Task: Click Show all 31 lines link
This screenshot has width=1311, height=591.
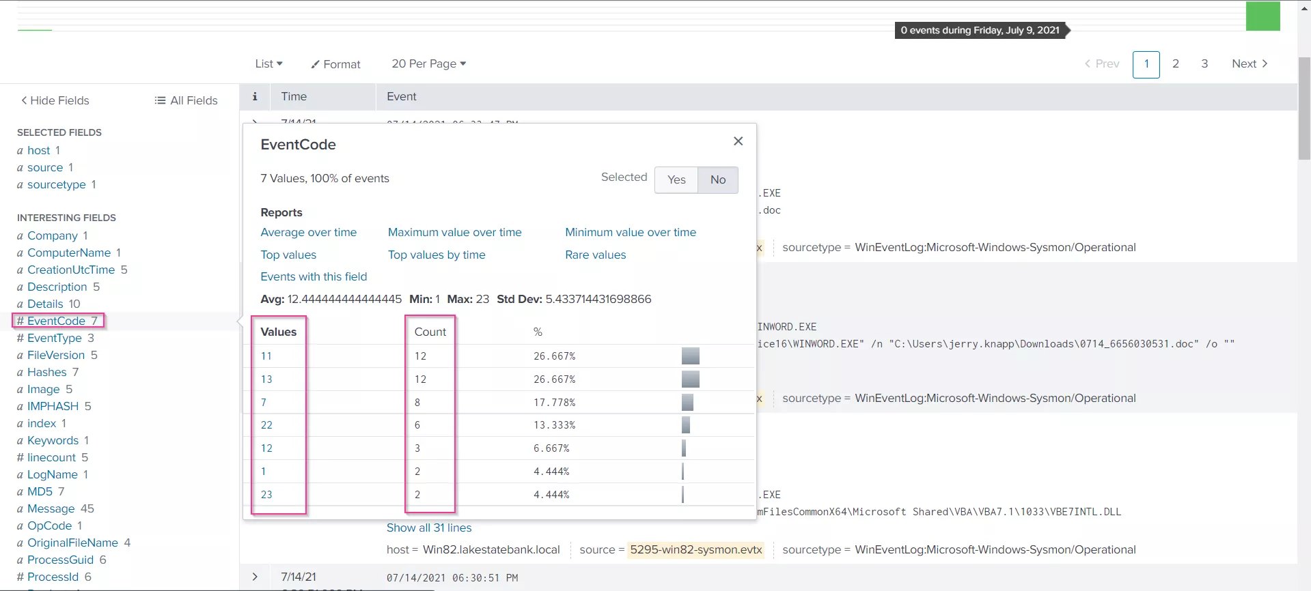Action: (x=429, y=528)
